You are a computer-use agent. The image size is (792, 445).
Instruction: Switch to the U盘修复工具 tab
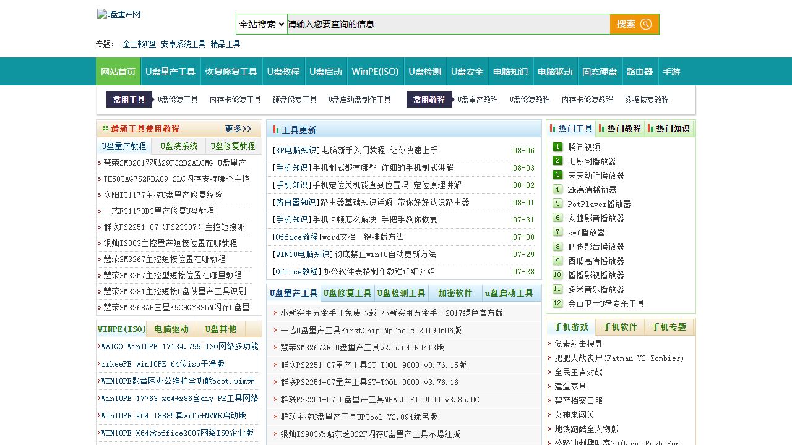click(x=348, y=293)
